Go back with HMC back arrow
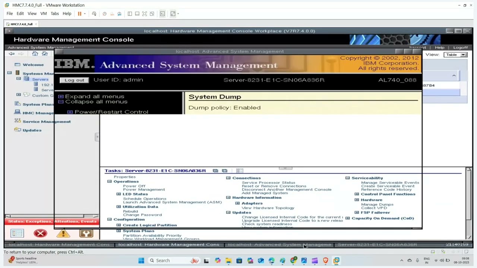Screen dimensions: 477x268 [x=12, y=54]
